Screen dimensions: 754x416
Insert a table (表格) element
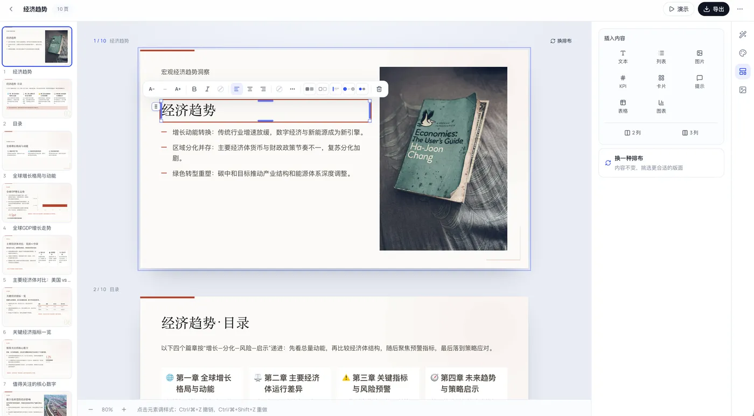623,107
